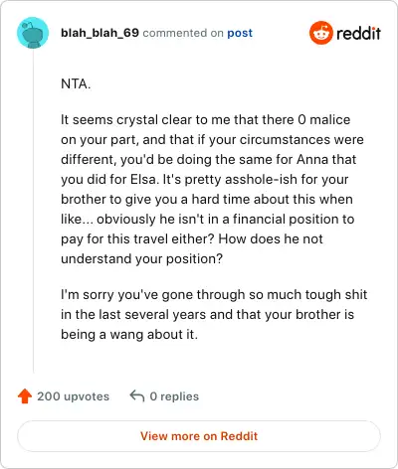Open the "0 replies" label
This screenshot has width=398, height=469.
click(174, 396)
